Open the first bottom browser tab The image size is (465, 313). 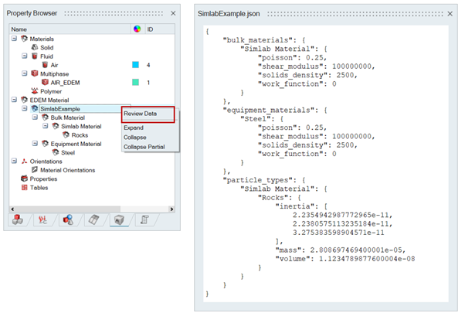(19, 220)
